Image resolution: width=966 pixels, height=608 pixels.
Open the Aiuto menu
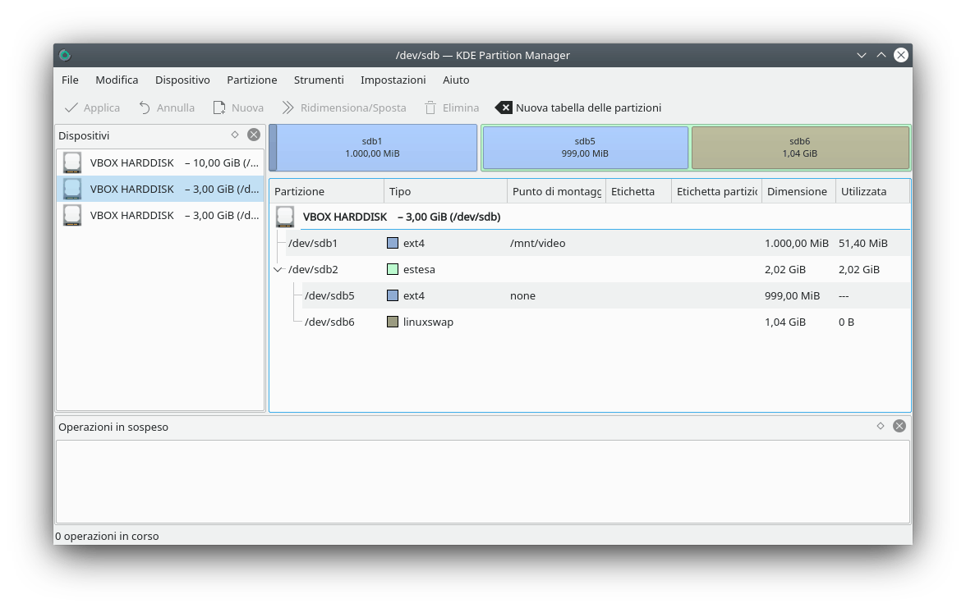click(x=456, y=80)
